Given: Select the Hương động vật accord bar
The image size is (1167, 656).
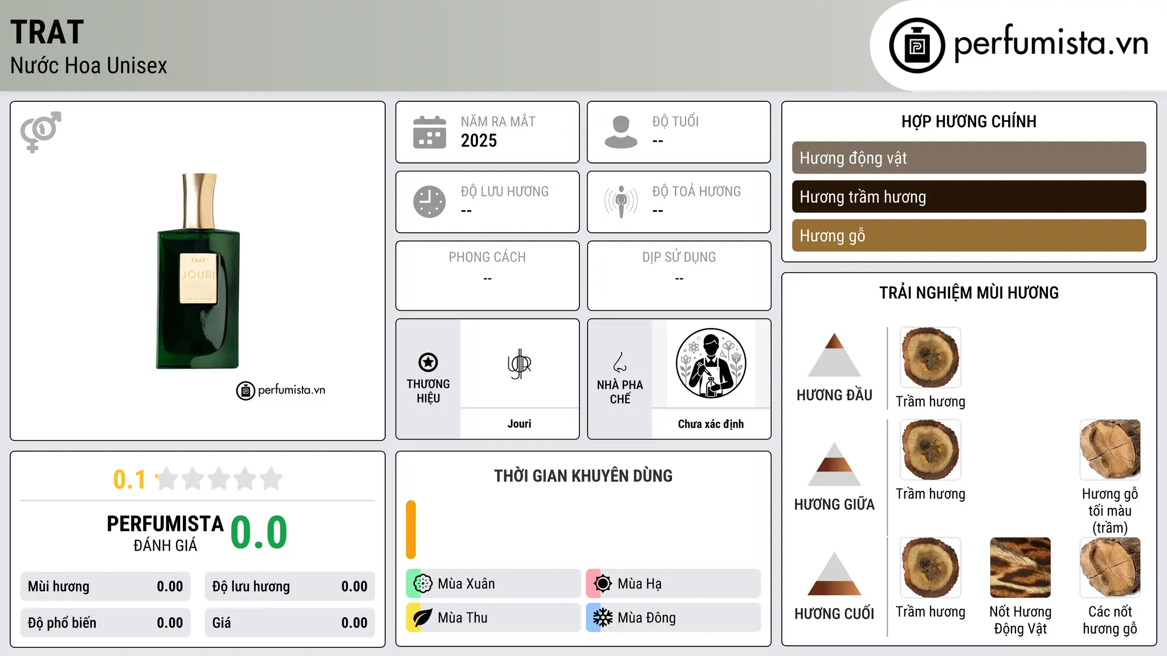Looking at the screenshot, I should pos(969,158).
